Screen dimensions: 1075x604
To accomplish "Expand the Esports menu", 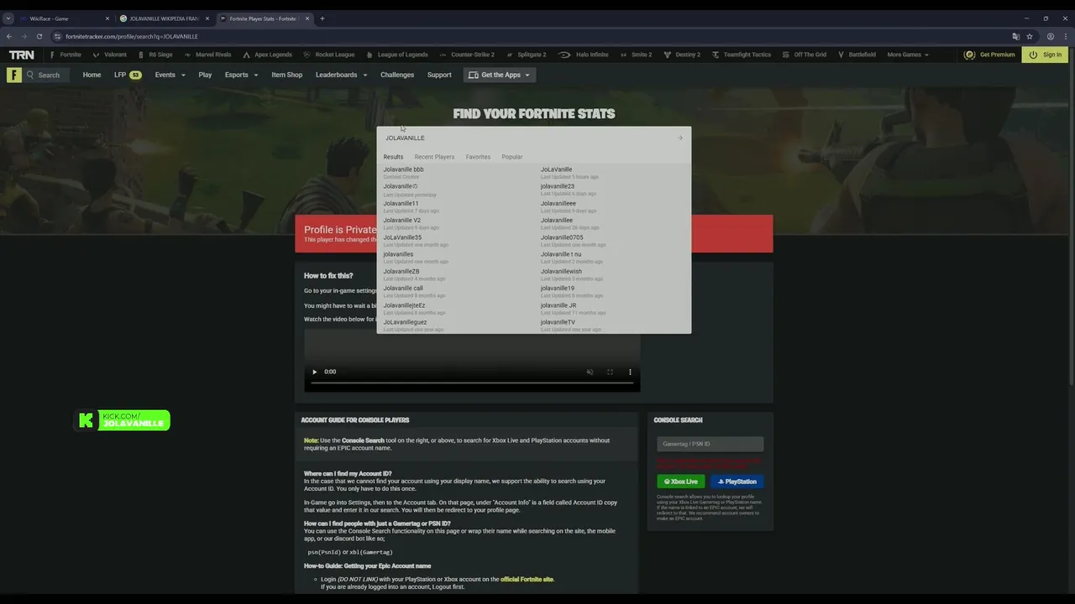I will pos(242,75).
